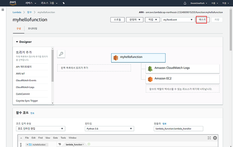Click the handler input field
The image size is (233, 147).
pyautogui.click(x=178, y=129)
